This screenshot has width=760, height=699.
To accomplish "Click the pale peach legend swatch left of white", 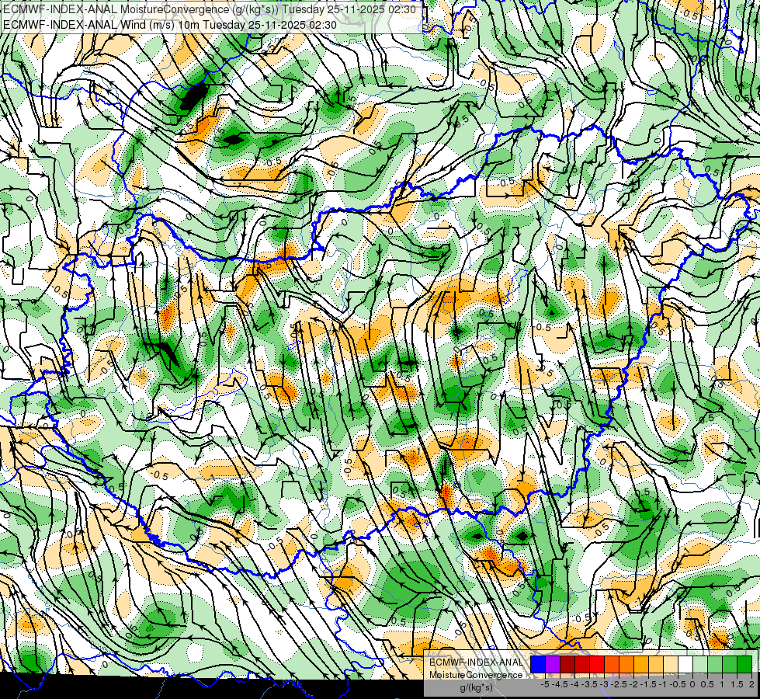I will (671, 664).
